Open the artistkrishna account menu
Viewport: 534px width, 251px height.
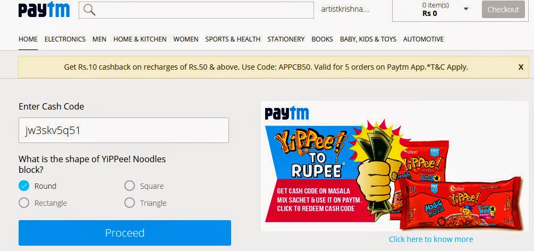(345, 9)
